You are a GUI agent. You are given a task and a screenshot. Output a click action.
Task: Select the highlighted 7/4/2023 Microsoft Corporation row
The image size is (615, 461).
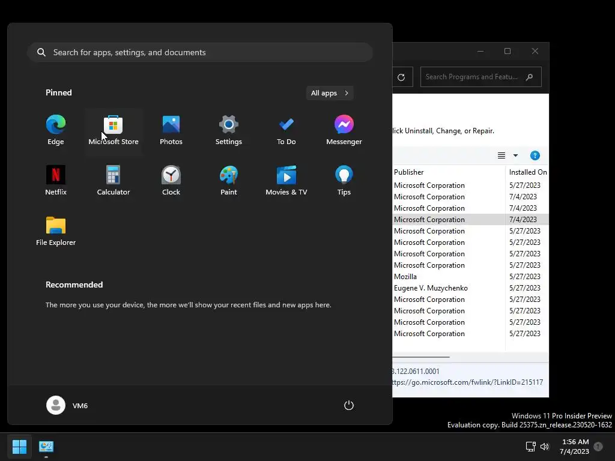(470, 220)
